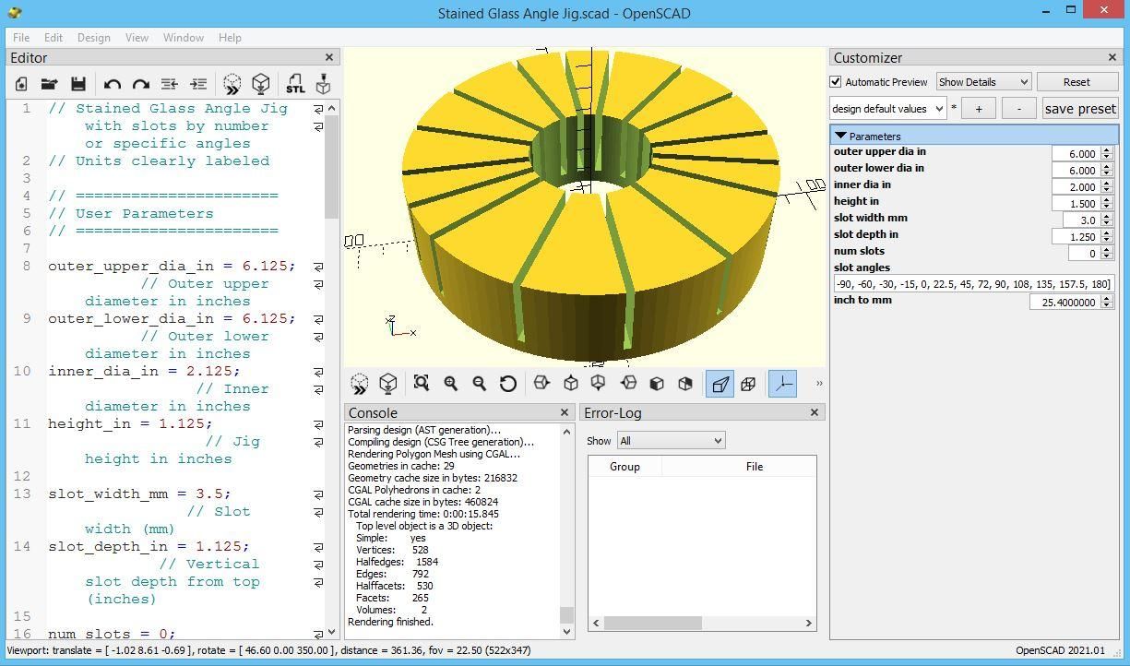Preview the design from the editor toolbar
Viewport: 1130px width, 666px height.
coord(232,84)
